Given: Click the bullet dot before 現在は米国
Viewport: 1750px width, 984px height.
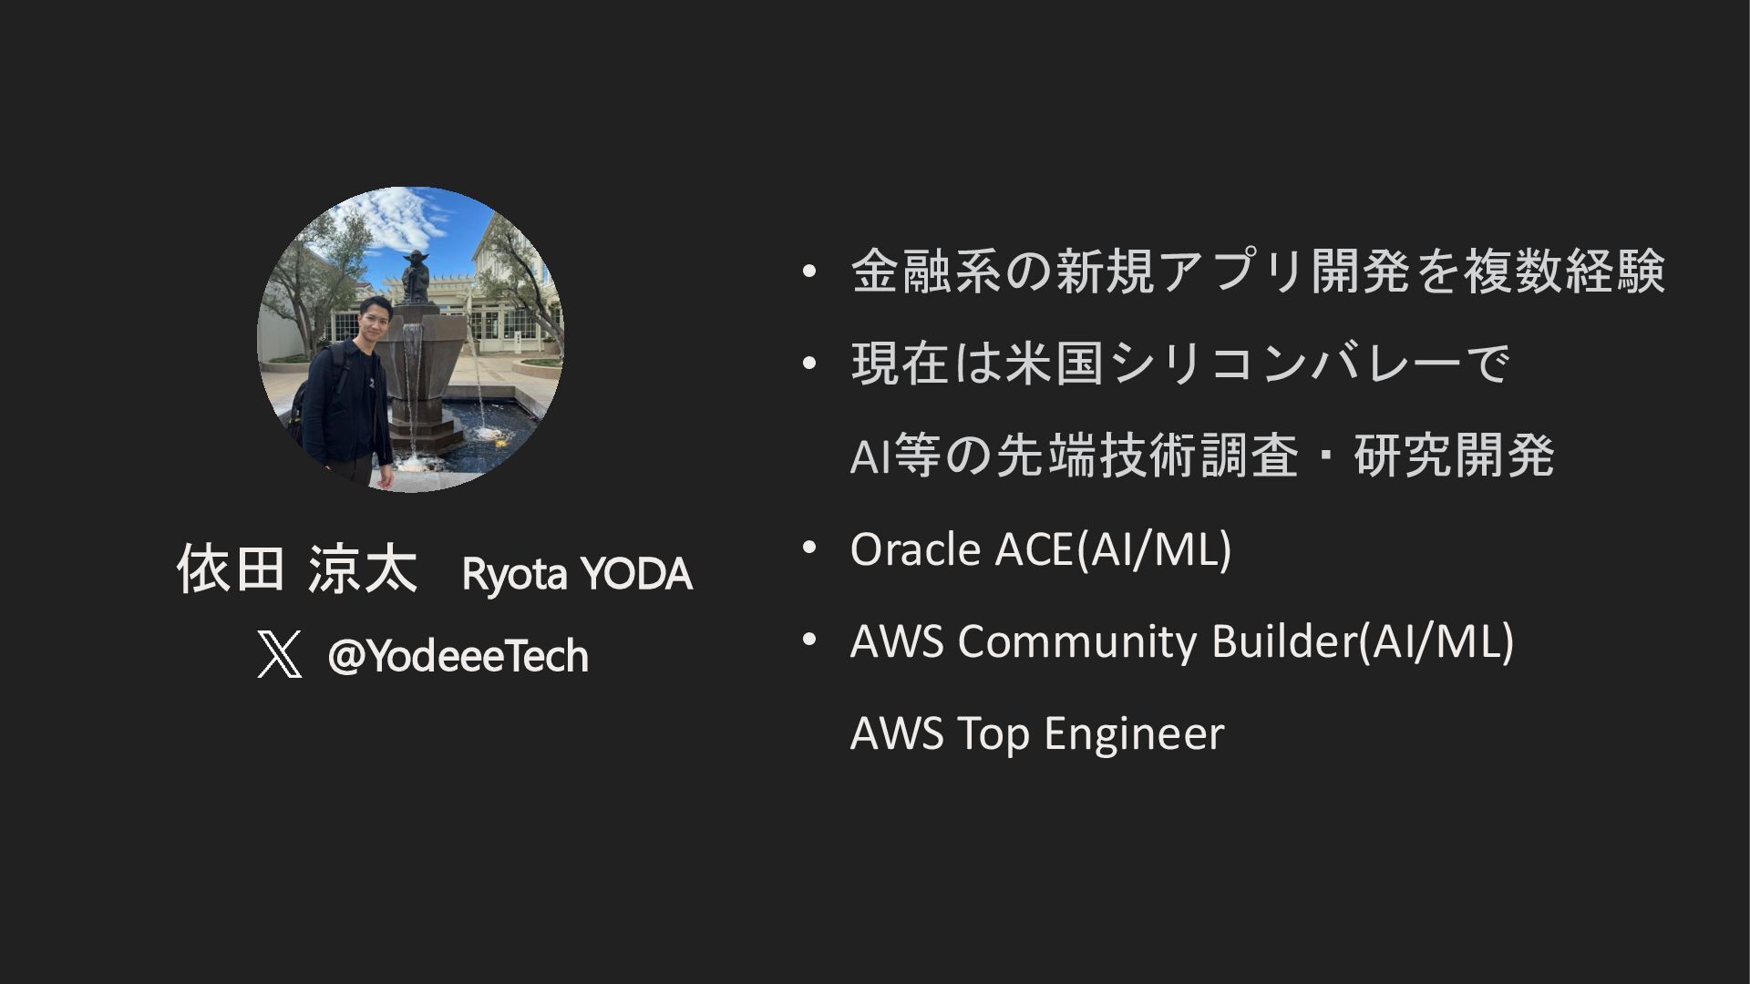Looking at the screenshot, I should [x=808, y=364].
